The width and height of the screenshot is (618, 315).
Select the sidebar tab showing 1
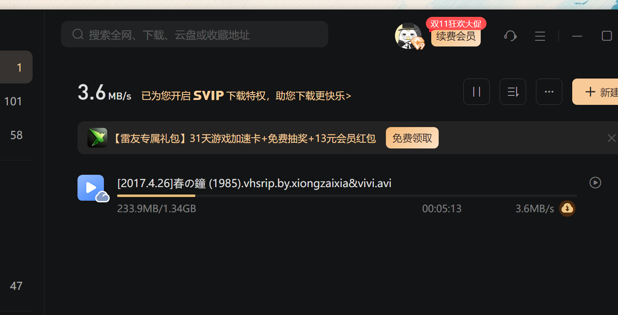16,67
